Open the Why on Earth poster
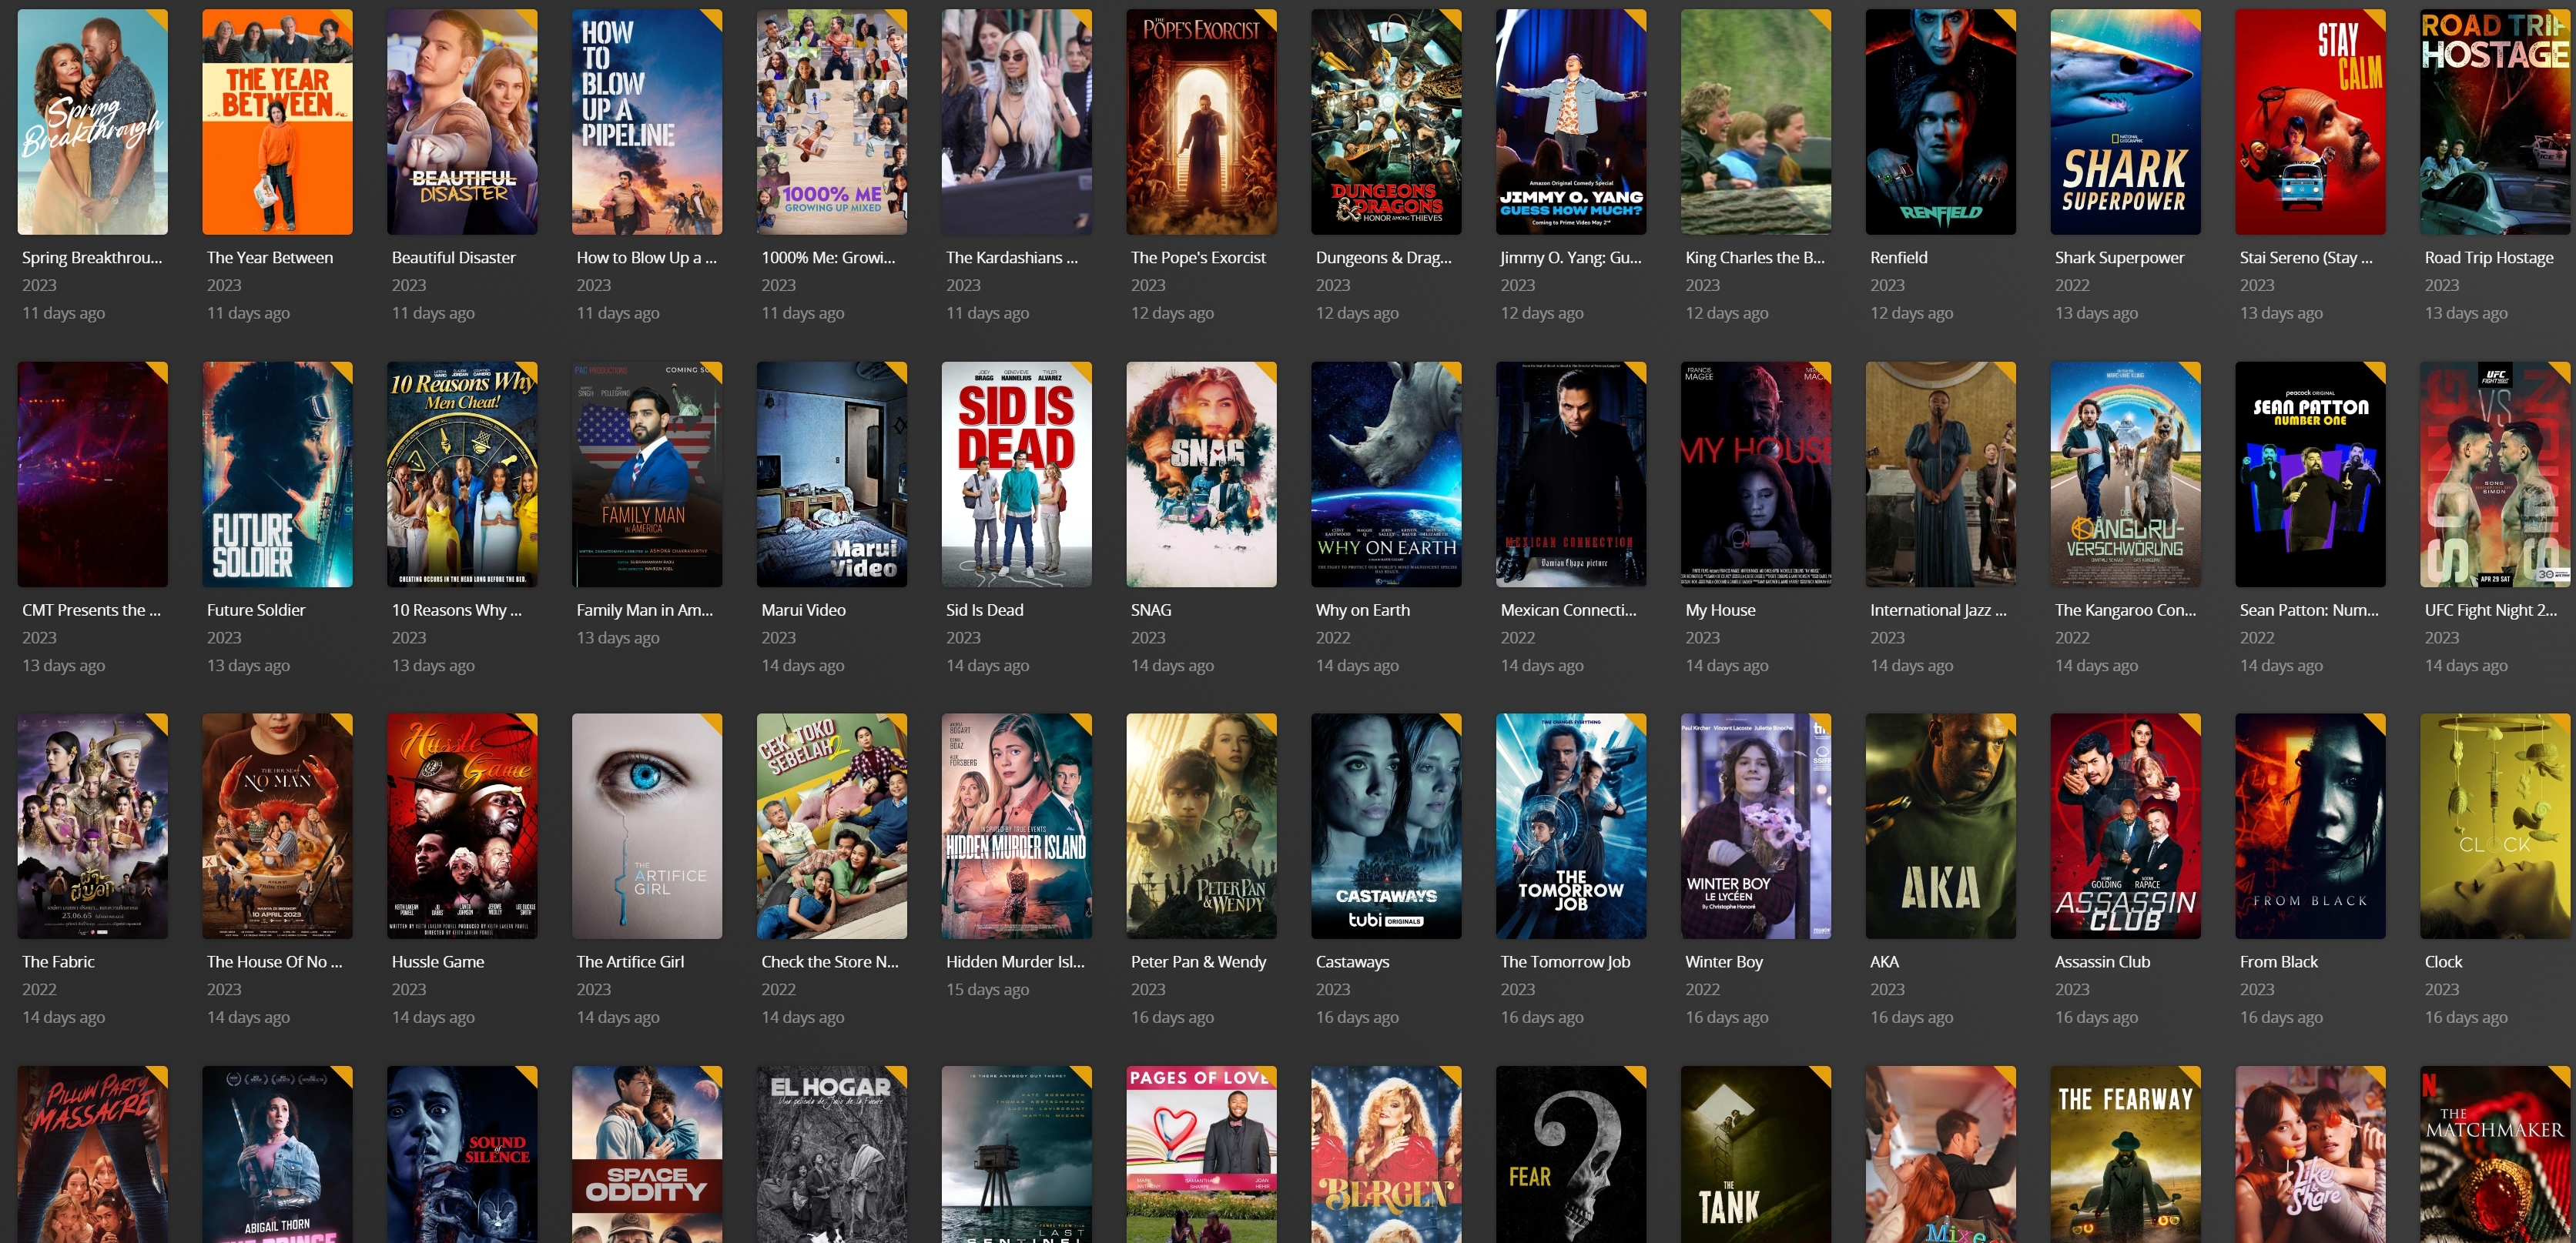Screen dimensions: 2576x1243 click(1386, 475)
